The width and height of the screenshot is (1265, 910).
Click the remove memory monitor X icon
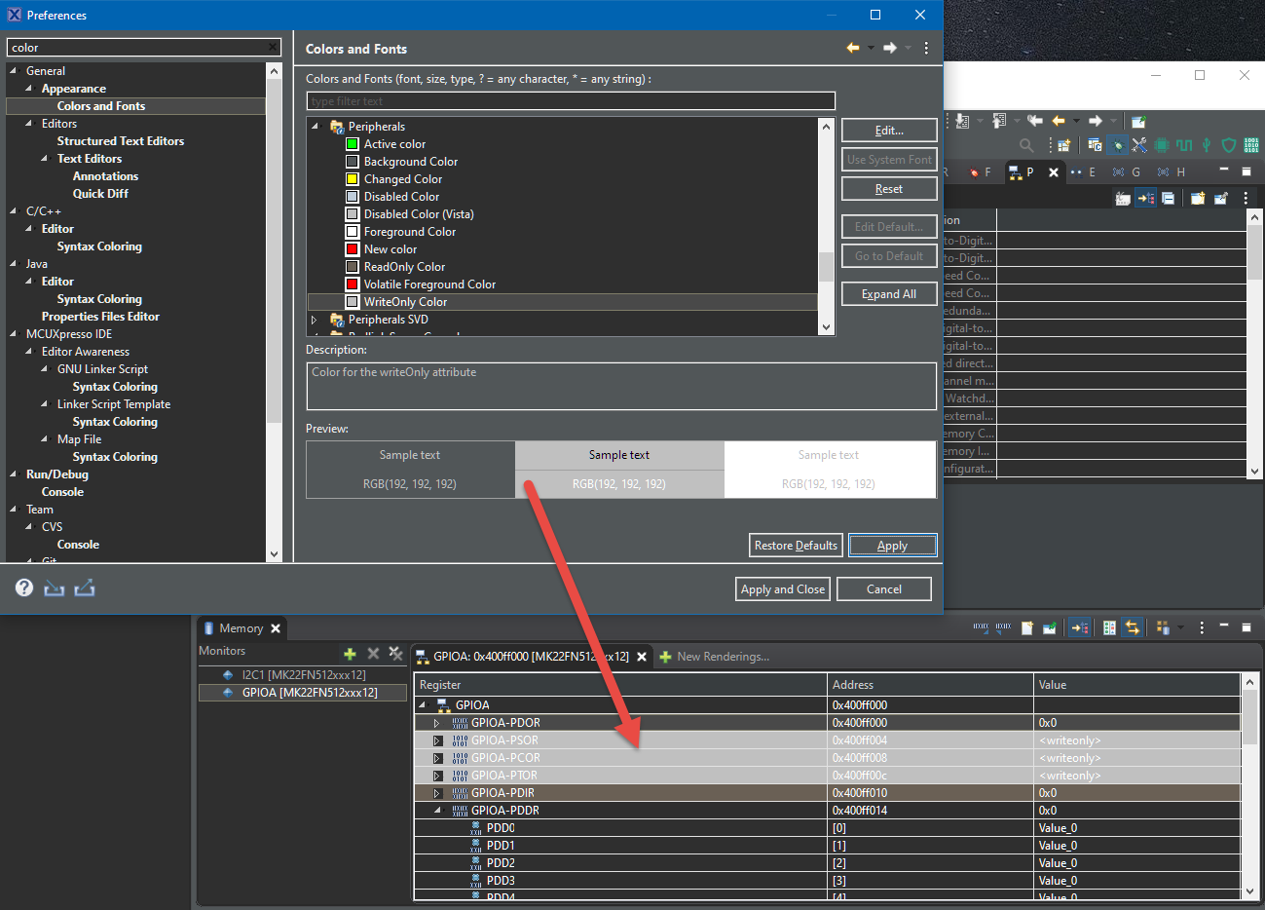(373, 654)
